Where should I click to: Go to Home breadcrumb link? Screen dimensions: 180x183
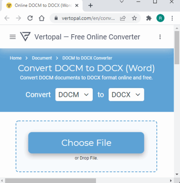click(x=16, y=58)
